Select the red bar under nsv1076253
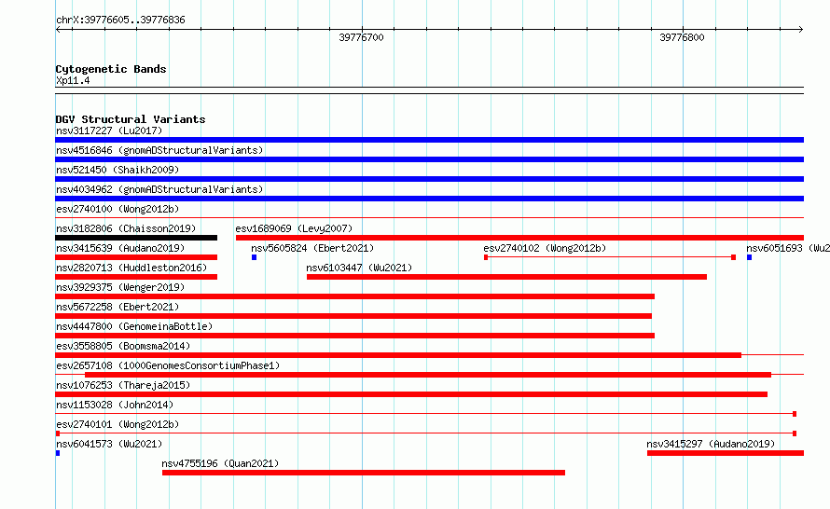This screenshot has height=509, width=830. [x=411, y=394]
